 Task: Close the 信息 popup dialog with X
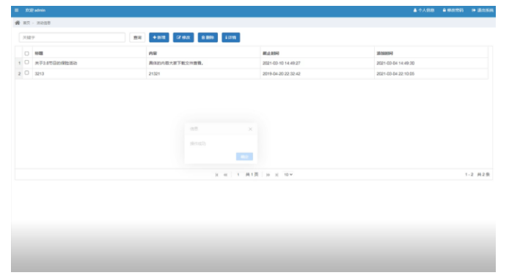[250, 129]
